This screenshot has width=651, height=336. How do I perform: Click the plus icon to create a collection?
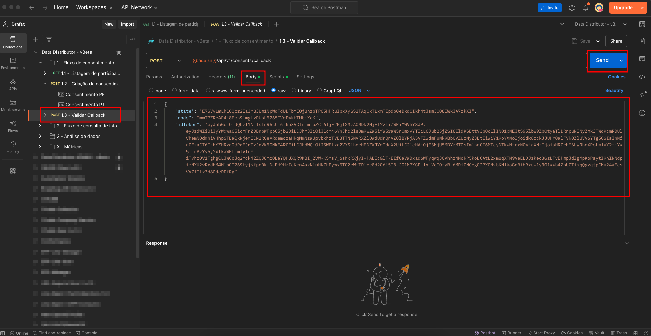tap(35, 39)
